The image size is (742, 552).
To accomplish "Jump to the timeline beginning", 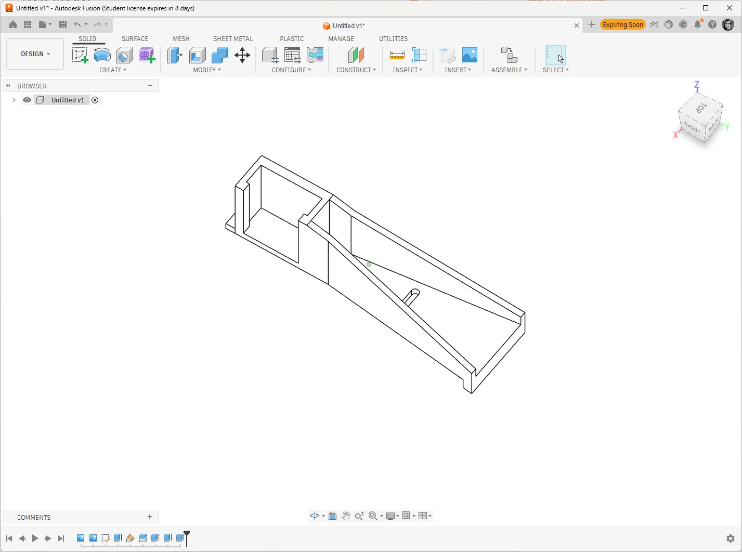I will tap(9, 538).
